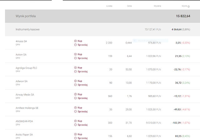The width and height of the screenshot is (200, 140).
Task: Select the Instrumenty kasowe section row
Action: (102, 30)
